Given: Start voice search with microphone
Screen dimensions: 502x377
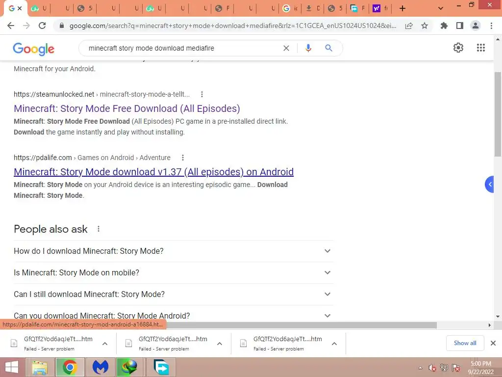Looking at the screenshot, I should 308,48.
